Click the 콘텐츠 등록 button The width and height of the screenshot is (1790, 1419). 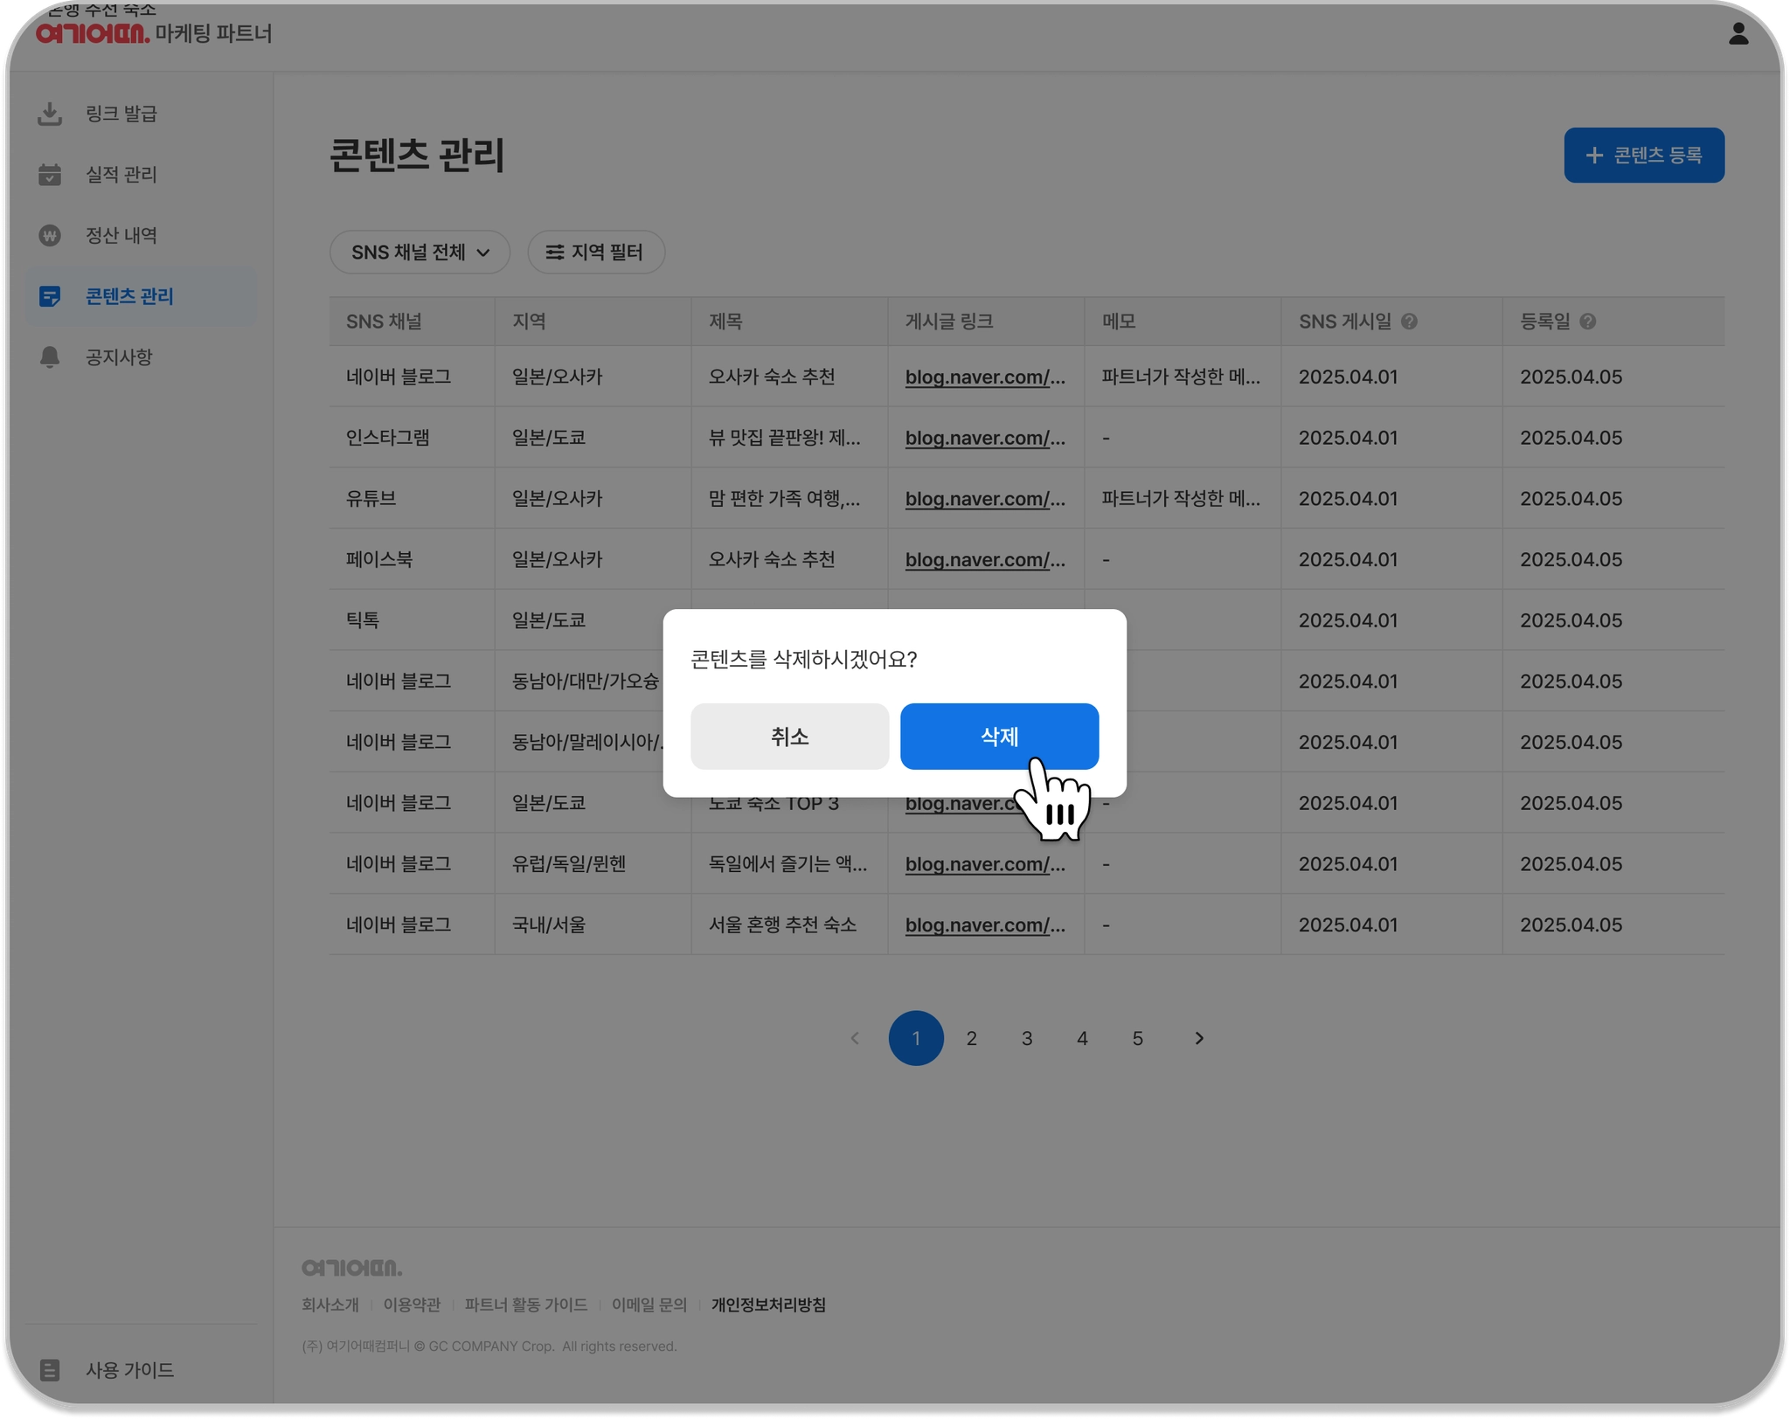pos(1643,156)
